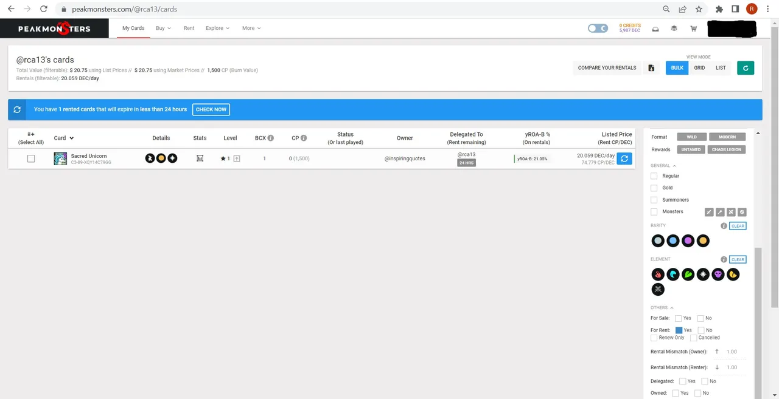Viewport: 779px width, 399px height.
Task: Check the Sacred Unicorn row checkbox
Action: [x=31, y=159]
